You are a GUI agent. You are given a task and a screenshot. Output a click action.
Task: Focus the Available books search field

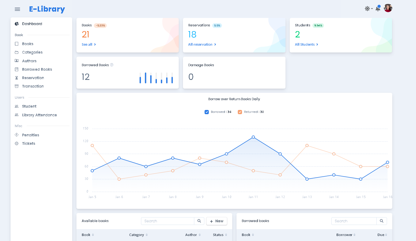pyautogui.click(x=168, y=221)
